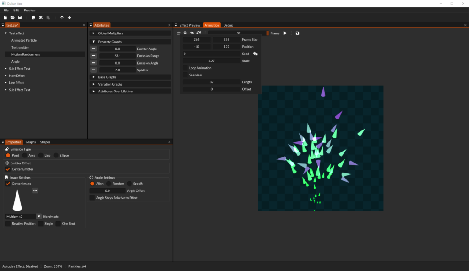Switch to the Debug tab
Screen dimensions: 469x271
(228, 25)
